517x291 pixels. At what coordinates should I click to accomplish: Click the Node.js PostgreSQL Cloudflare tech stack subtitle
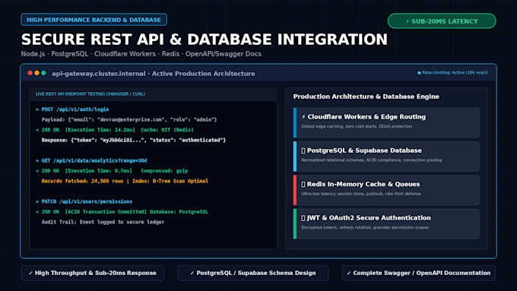[x=141, y=54]
